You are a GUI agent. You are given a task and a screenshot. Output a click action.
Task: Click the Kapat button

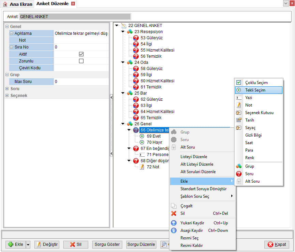[x=277, y=244]
